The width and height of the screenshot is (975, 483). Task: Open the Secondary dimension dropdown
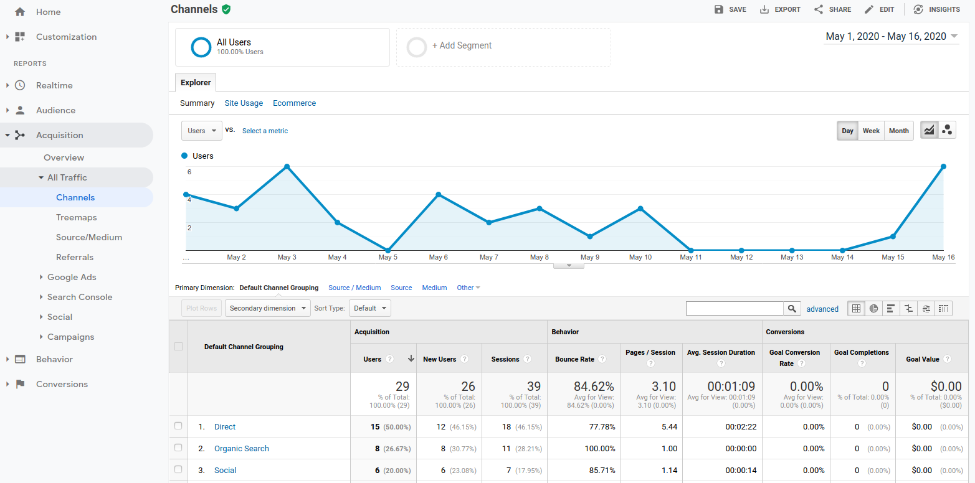[x=267, y=308]
